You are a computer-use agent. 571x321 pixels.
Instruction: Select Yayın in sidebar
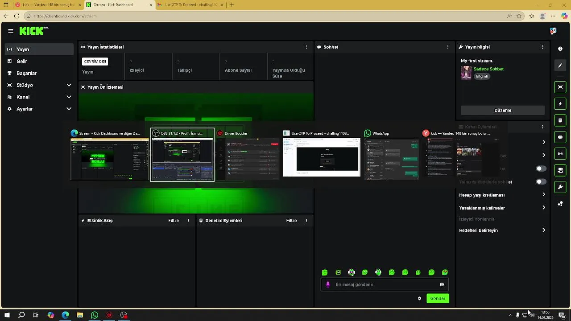[39, 49]
